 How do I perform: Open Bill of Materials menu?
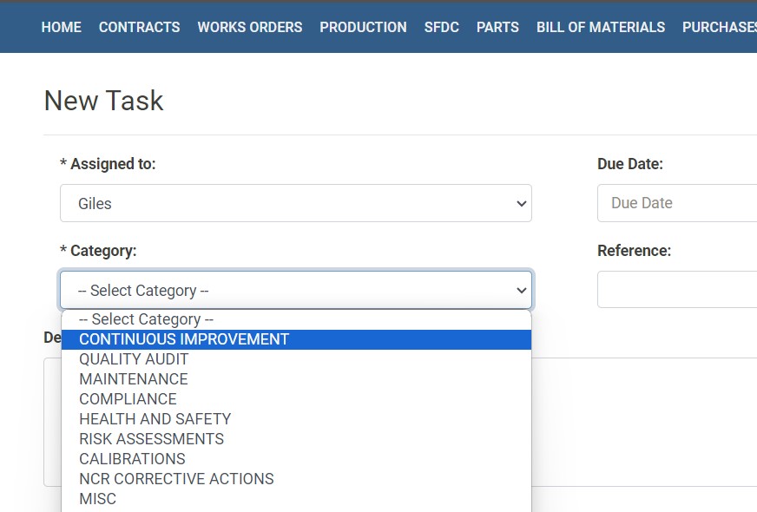[600, 27]
